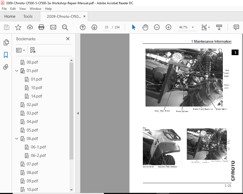Click find current bookmark icon
Viewport: 243px width, 194px height.
(x=33, y=50)
